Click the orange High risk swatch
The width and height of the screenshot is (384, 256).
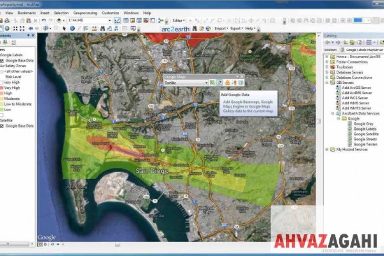(2, 93)
